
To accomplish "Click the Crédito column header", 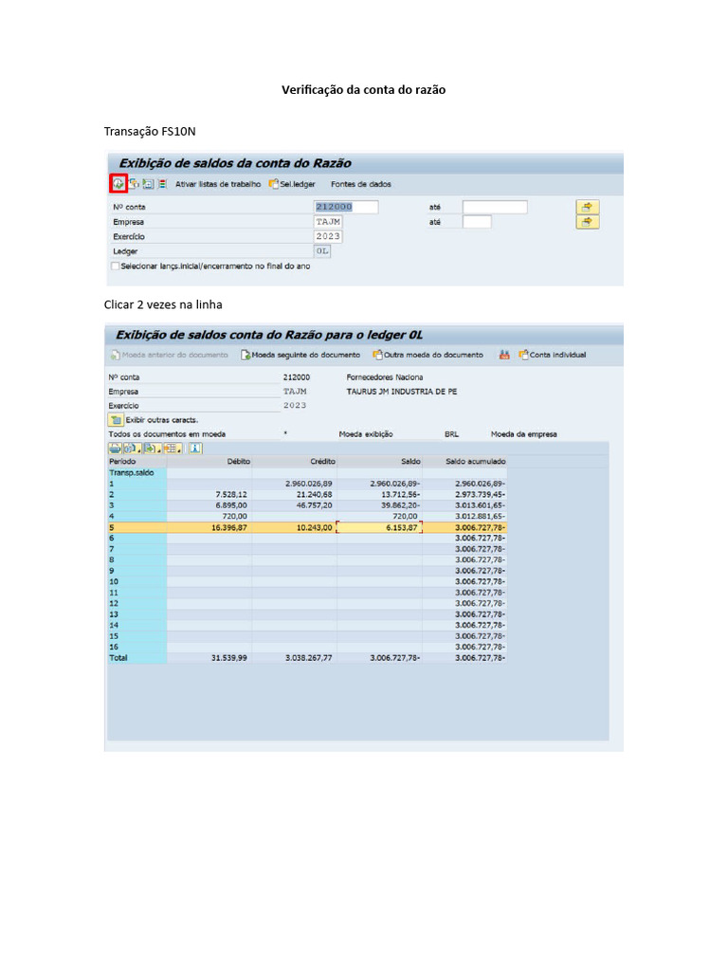I will (x=295, y=462).
